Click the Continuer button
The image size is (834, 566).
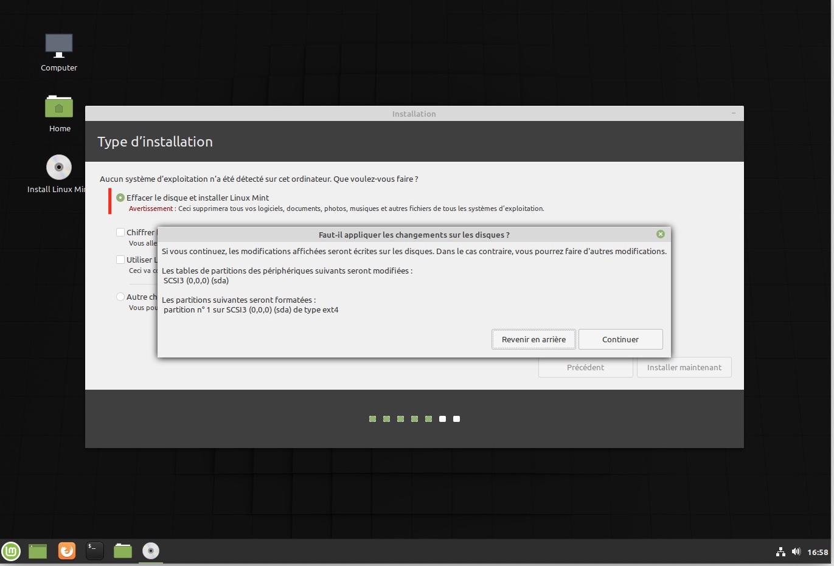[x=620, y=339]
